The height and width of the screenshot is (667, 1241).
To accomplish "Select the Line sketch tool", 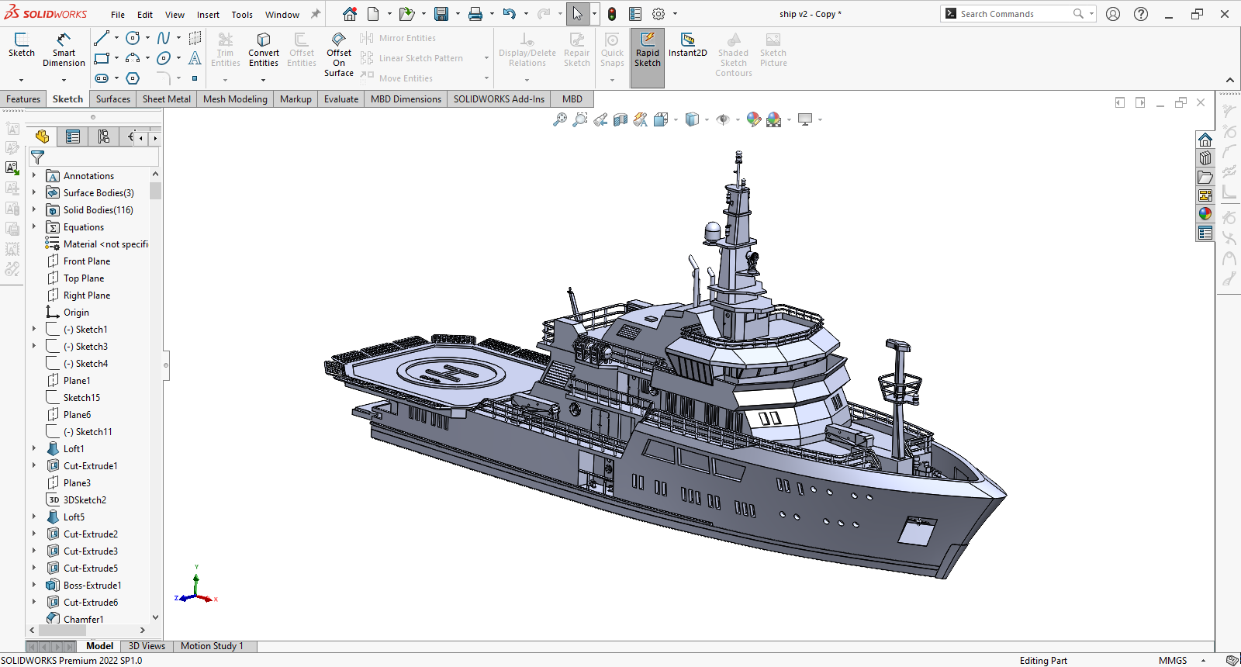I will click(102, 38).
